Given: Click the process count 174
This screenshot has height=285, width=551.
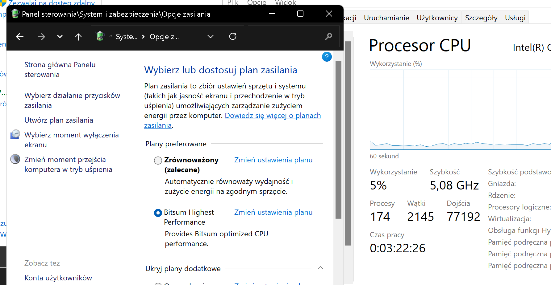Looking at the screenshot, I should tap(380, 217).
